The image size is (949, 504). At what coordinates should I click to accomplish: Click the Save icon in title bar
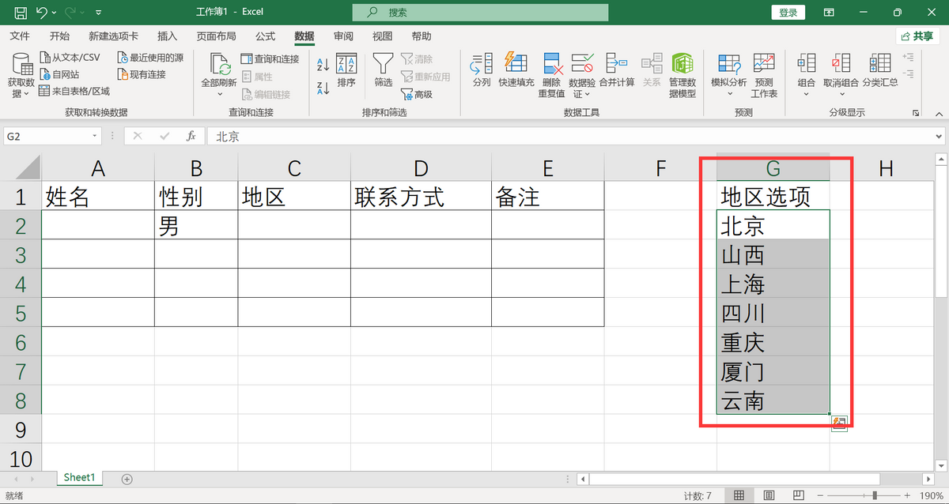[21, 13]
